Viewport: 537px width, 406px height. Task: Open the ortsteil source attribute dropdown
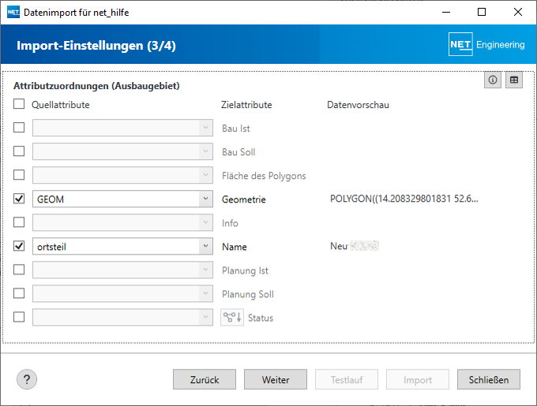coord(122,247)
